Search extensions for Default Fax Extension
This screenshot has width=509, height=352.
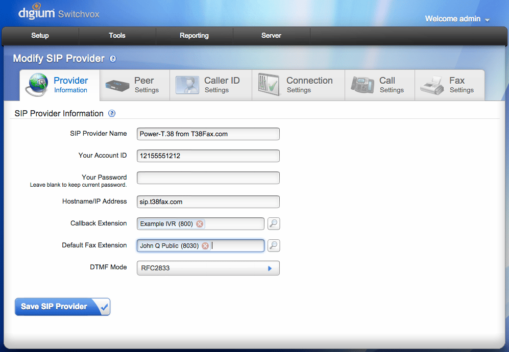coord(274,245)
